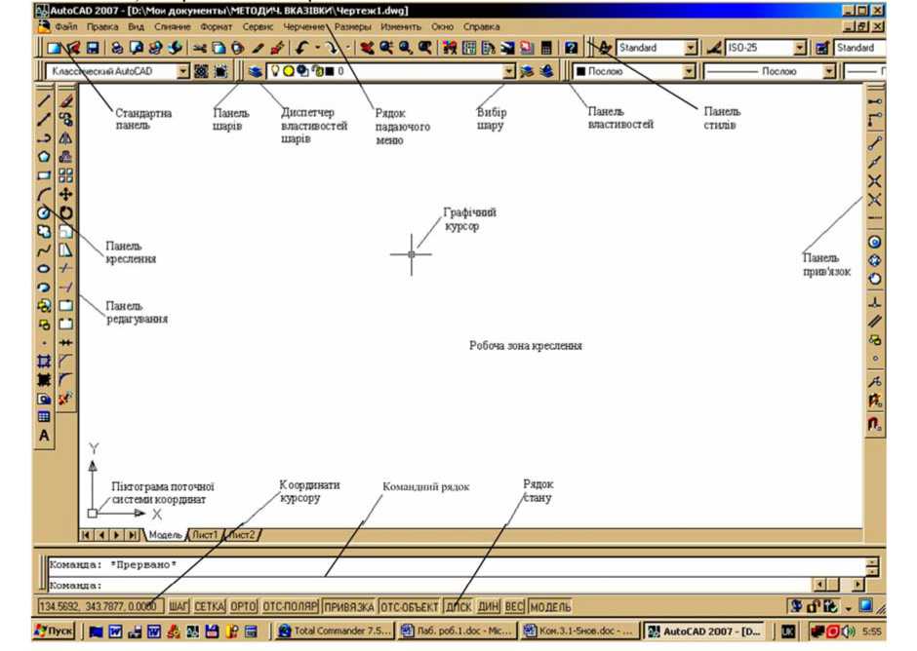Switch to the Модель tab
Viewport: 917px width, 651px height.
tap(165, 534)
